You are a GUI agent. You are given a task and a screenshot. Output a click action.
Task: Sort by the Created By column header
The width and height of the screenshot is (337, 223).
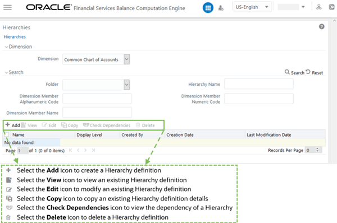132,135
